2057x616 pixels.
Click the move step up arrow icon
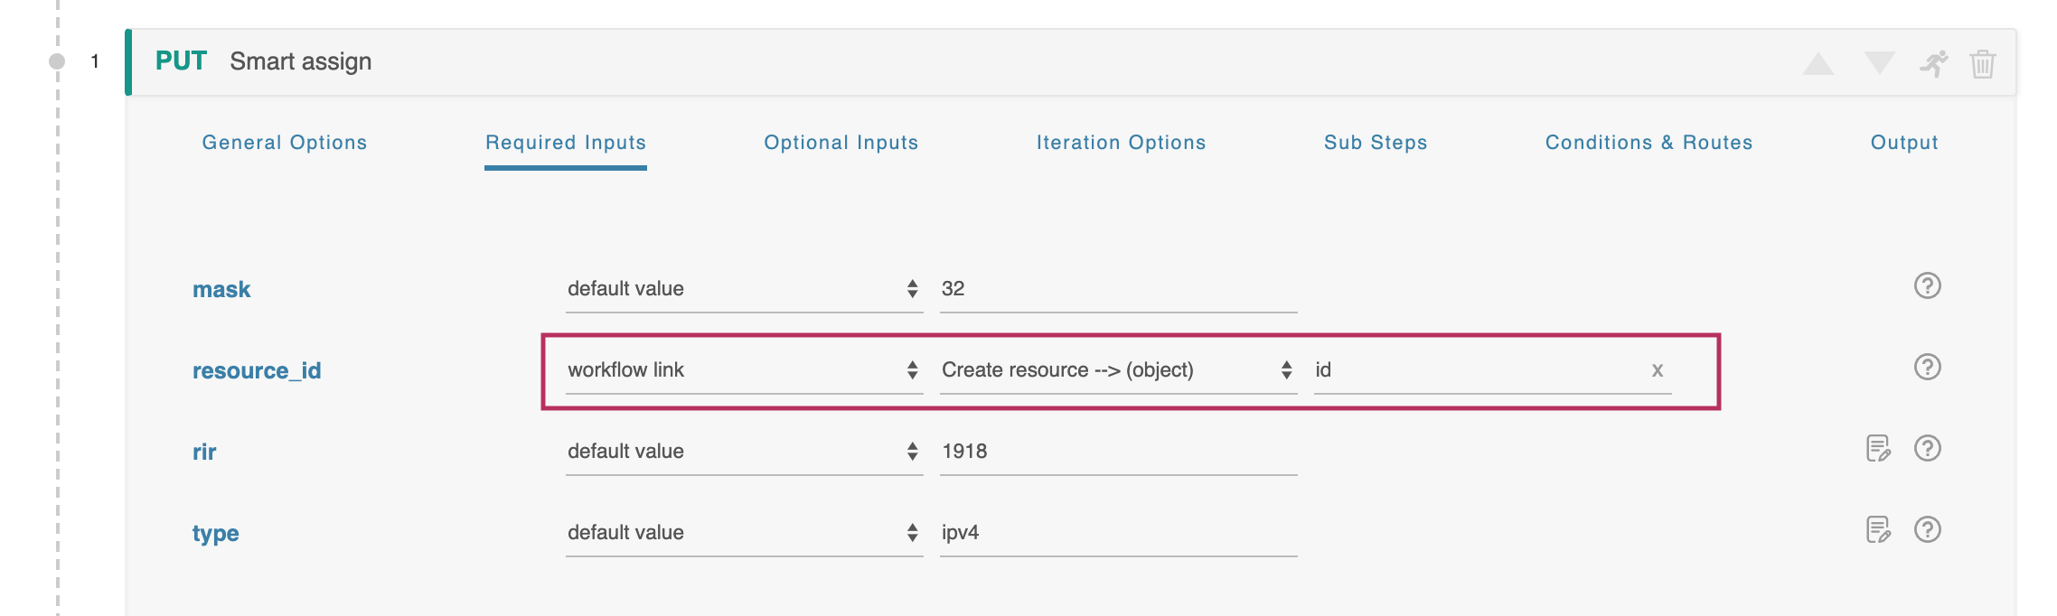(x=1817, y=64)
